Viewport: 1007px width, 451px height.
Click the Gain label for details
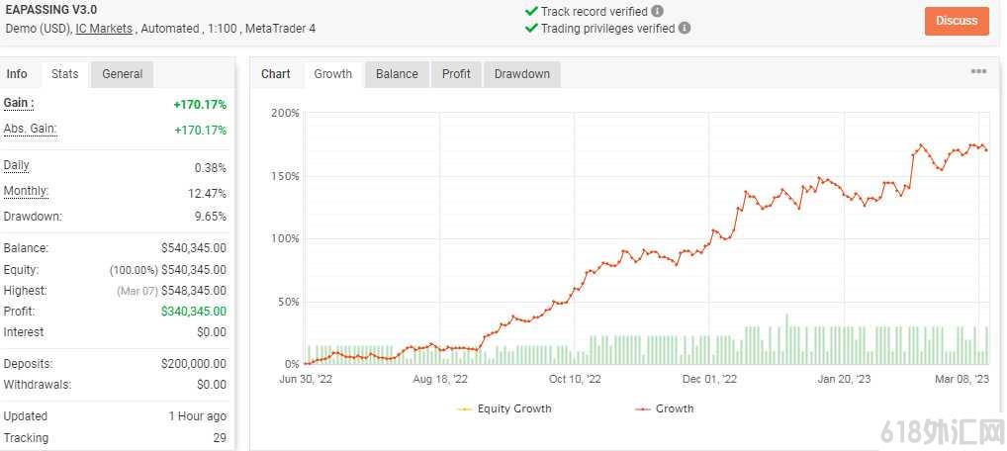coord(19,103)
